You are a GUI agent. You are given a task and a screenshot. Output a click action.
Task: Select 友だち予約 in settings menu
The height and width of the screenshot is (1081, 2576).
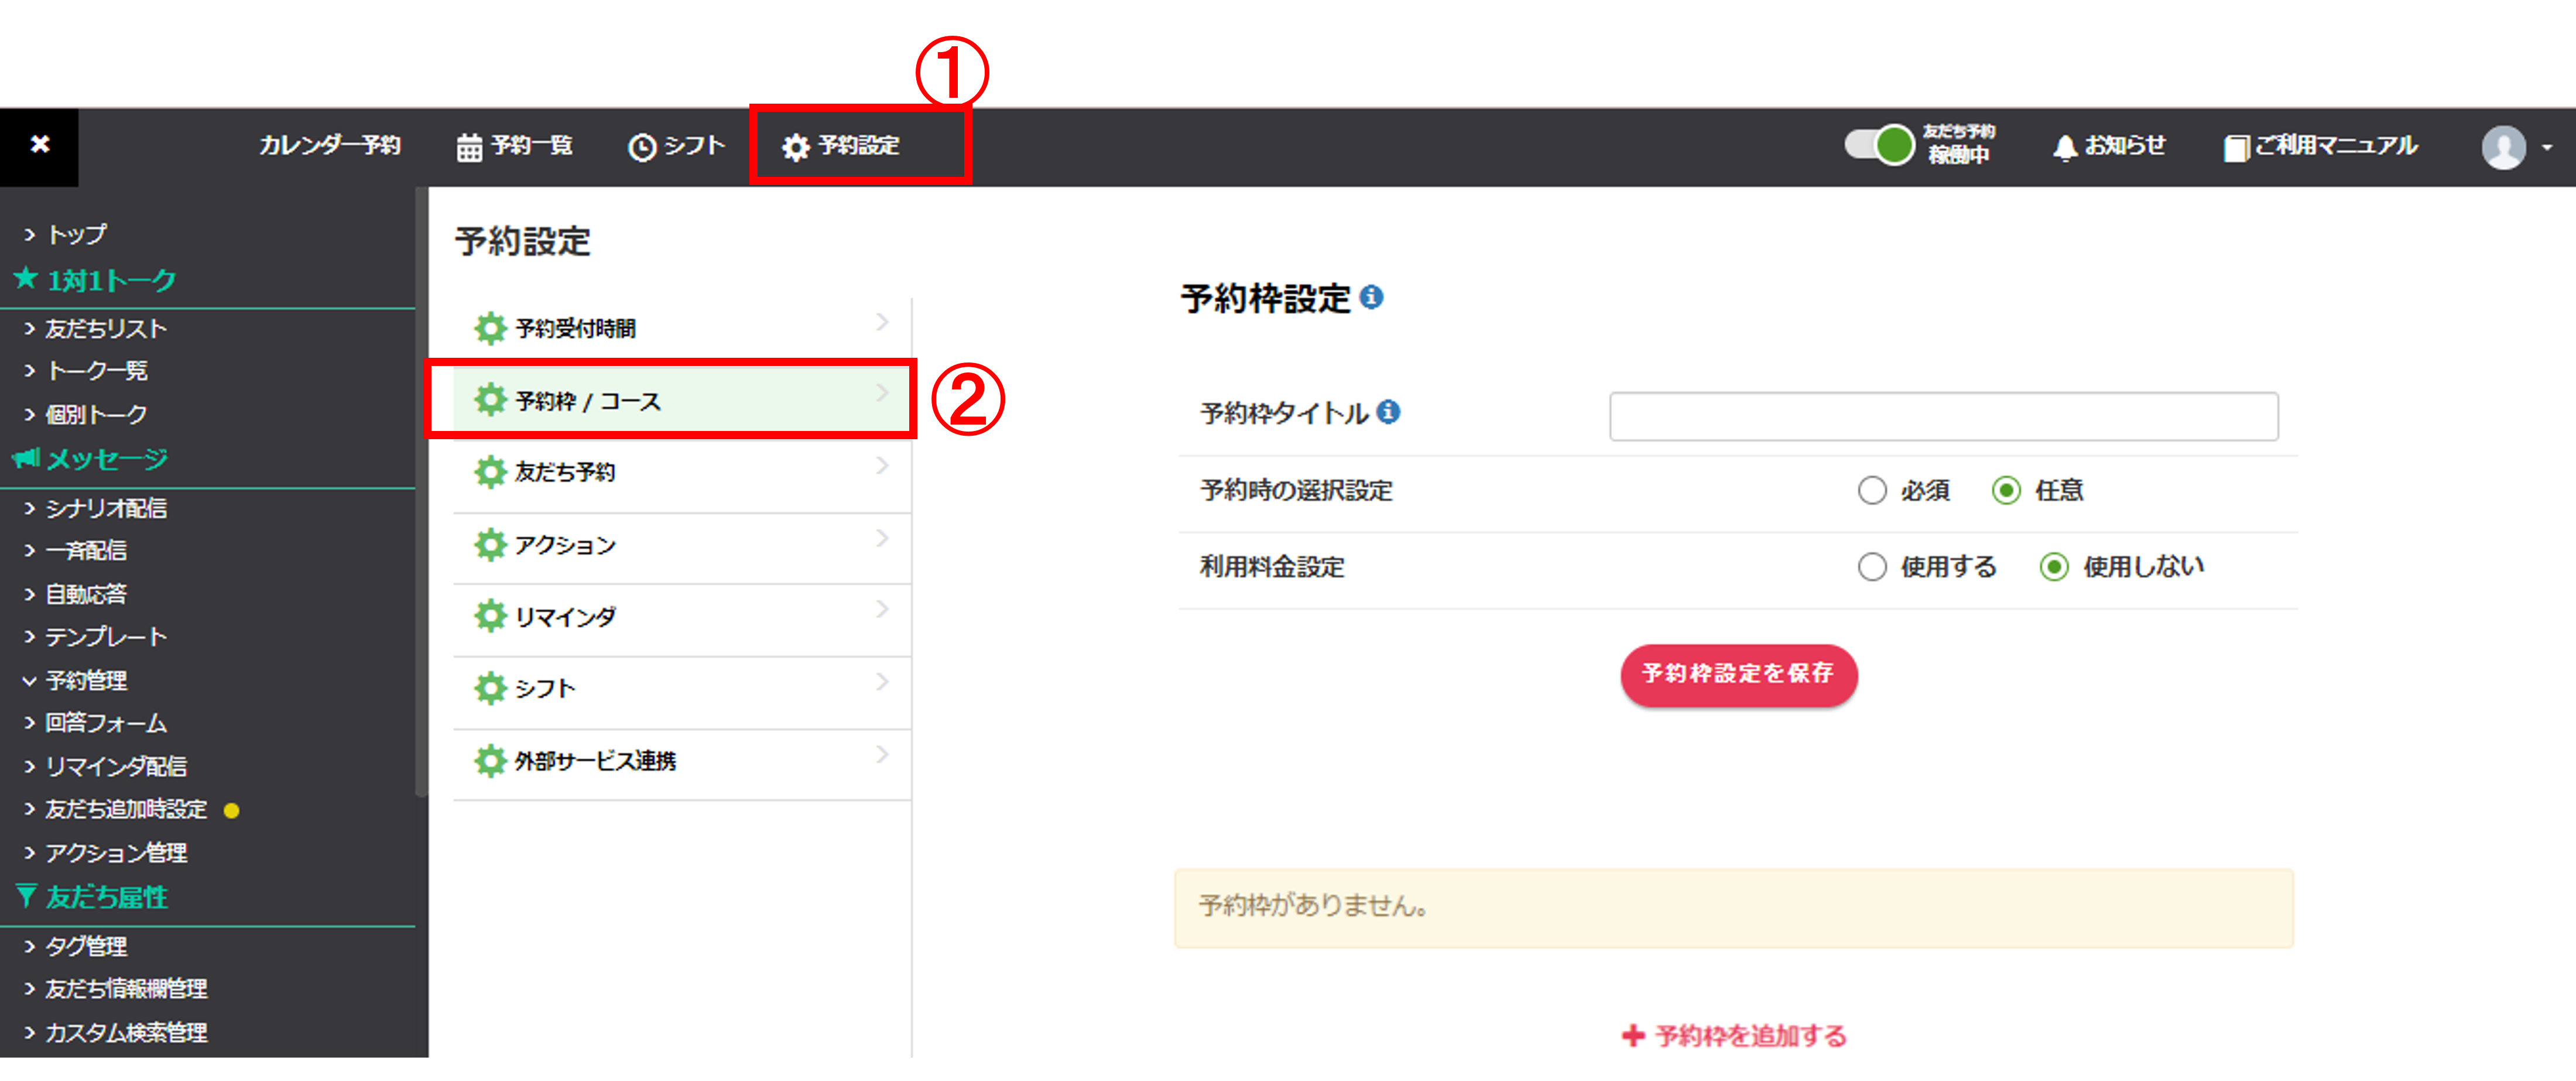(x=682, y=472)
